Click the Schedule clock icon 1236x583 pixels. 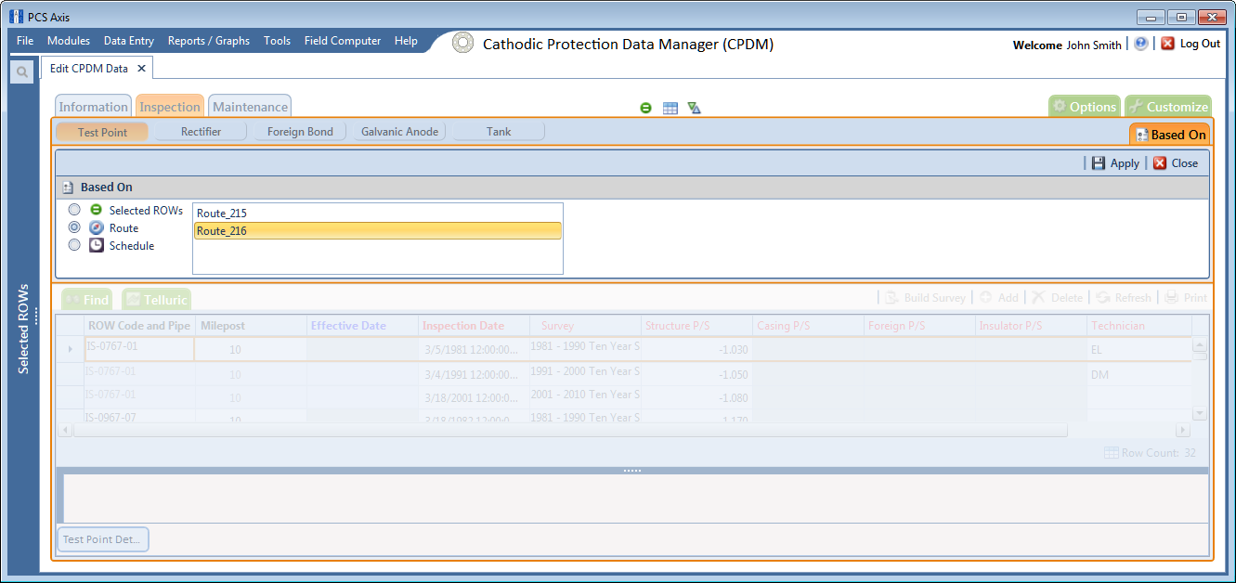[x=97, y=245]
